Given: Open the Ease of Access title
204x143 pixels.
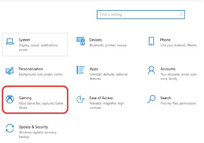Looking at the screenshot, I should click(101, 98).
